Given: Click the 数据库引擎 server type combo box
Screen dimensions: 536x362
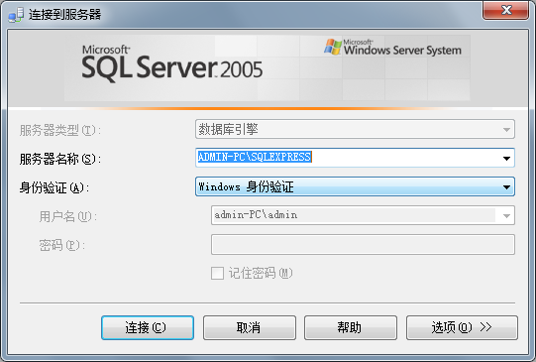Looking at the screenshot, I should click(x=355, y=129).
